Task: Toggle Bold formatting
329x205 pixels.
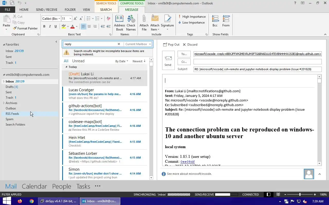Action: tap(44, 26)
